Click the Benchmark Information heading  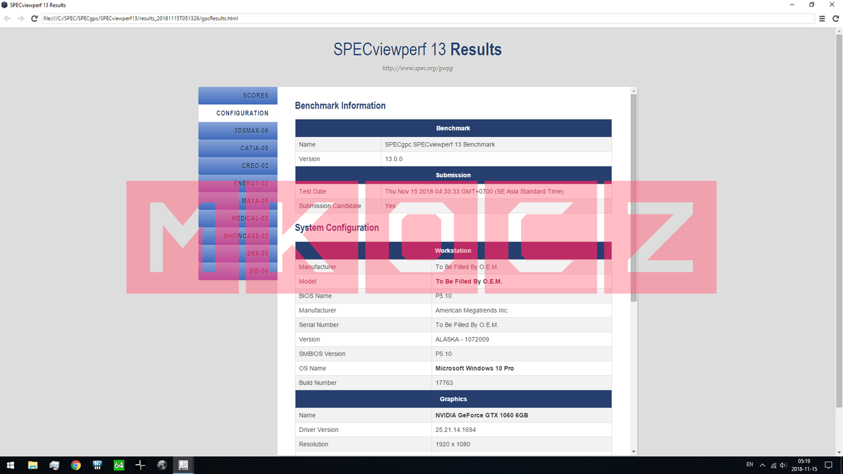tap(340, 105)
